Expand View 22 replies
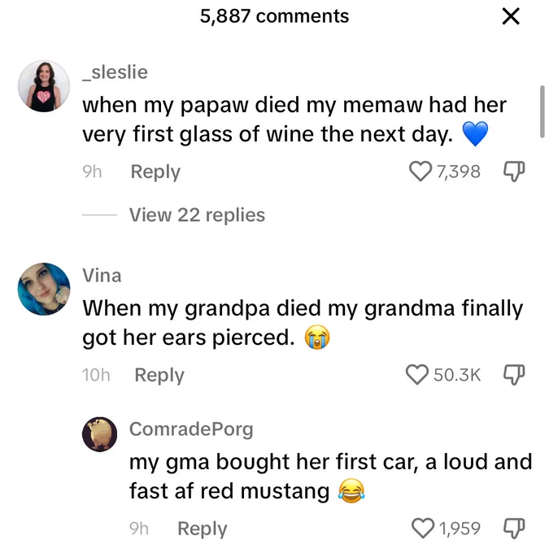Screen dimensions: 549x553 point(197,215)
